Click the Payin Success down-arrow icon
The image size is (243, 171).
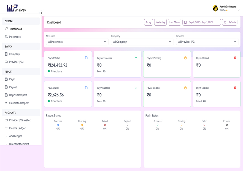tap(136, 88)
